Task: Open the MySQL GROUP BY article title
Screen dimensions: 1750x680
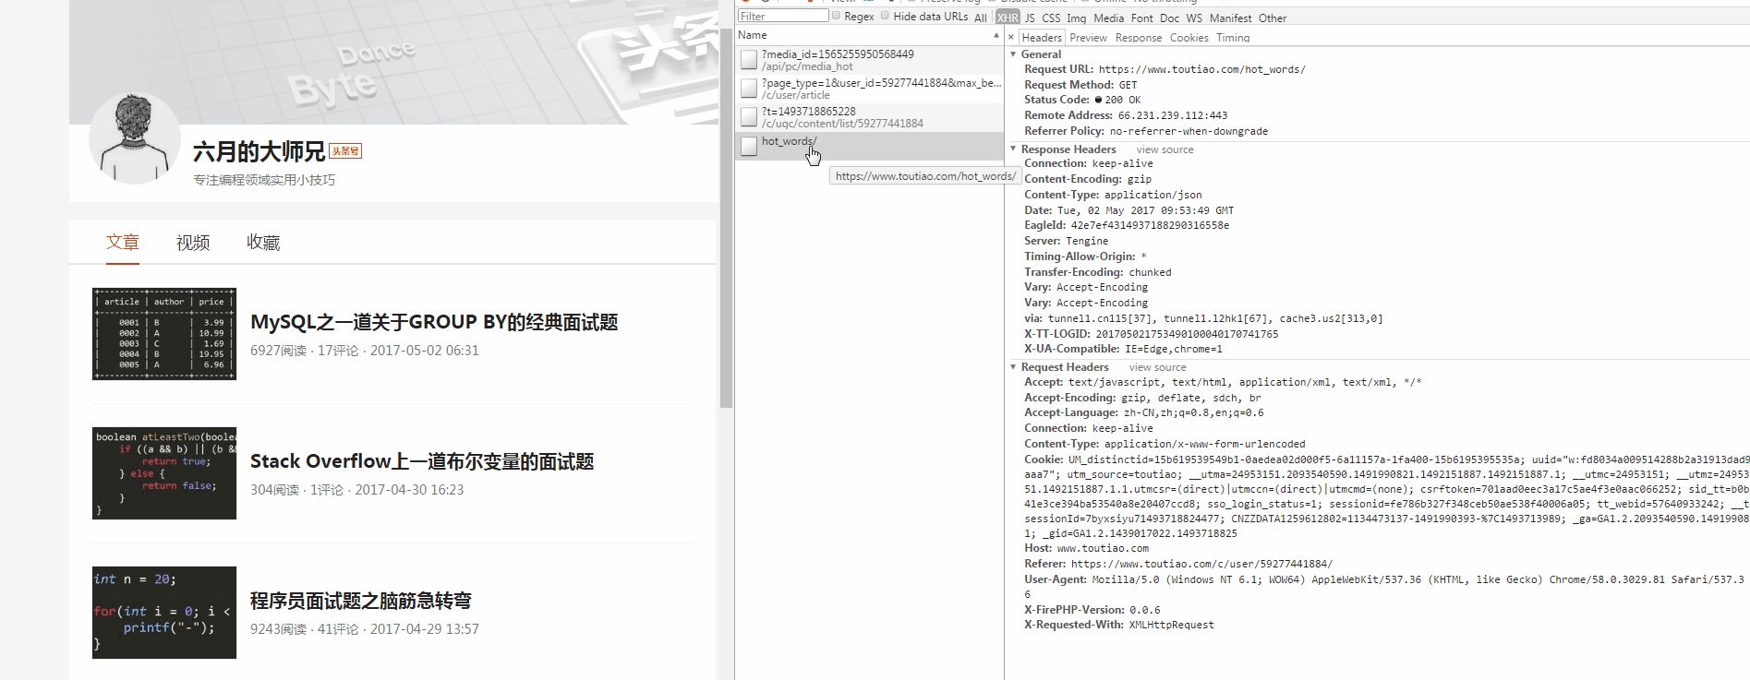Action: coord(434,322)
